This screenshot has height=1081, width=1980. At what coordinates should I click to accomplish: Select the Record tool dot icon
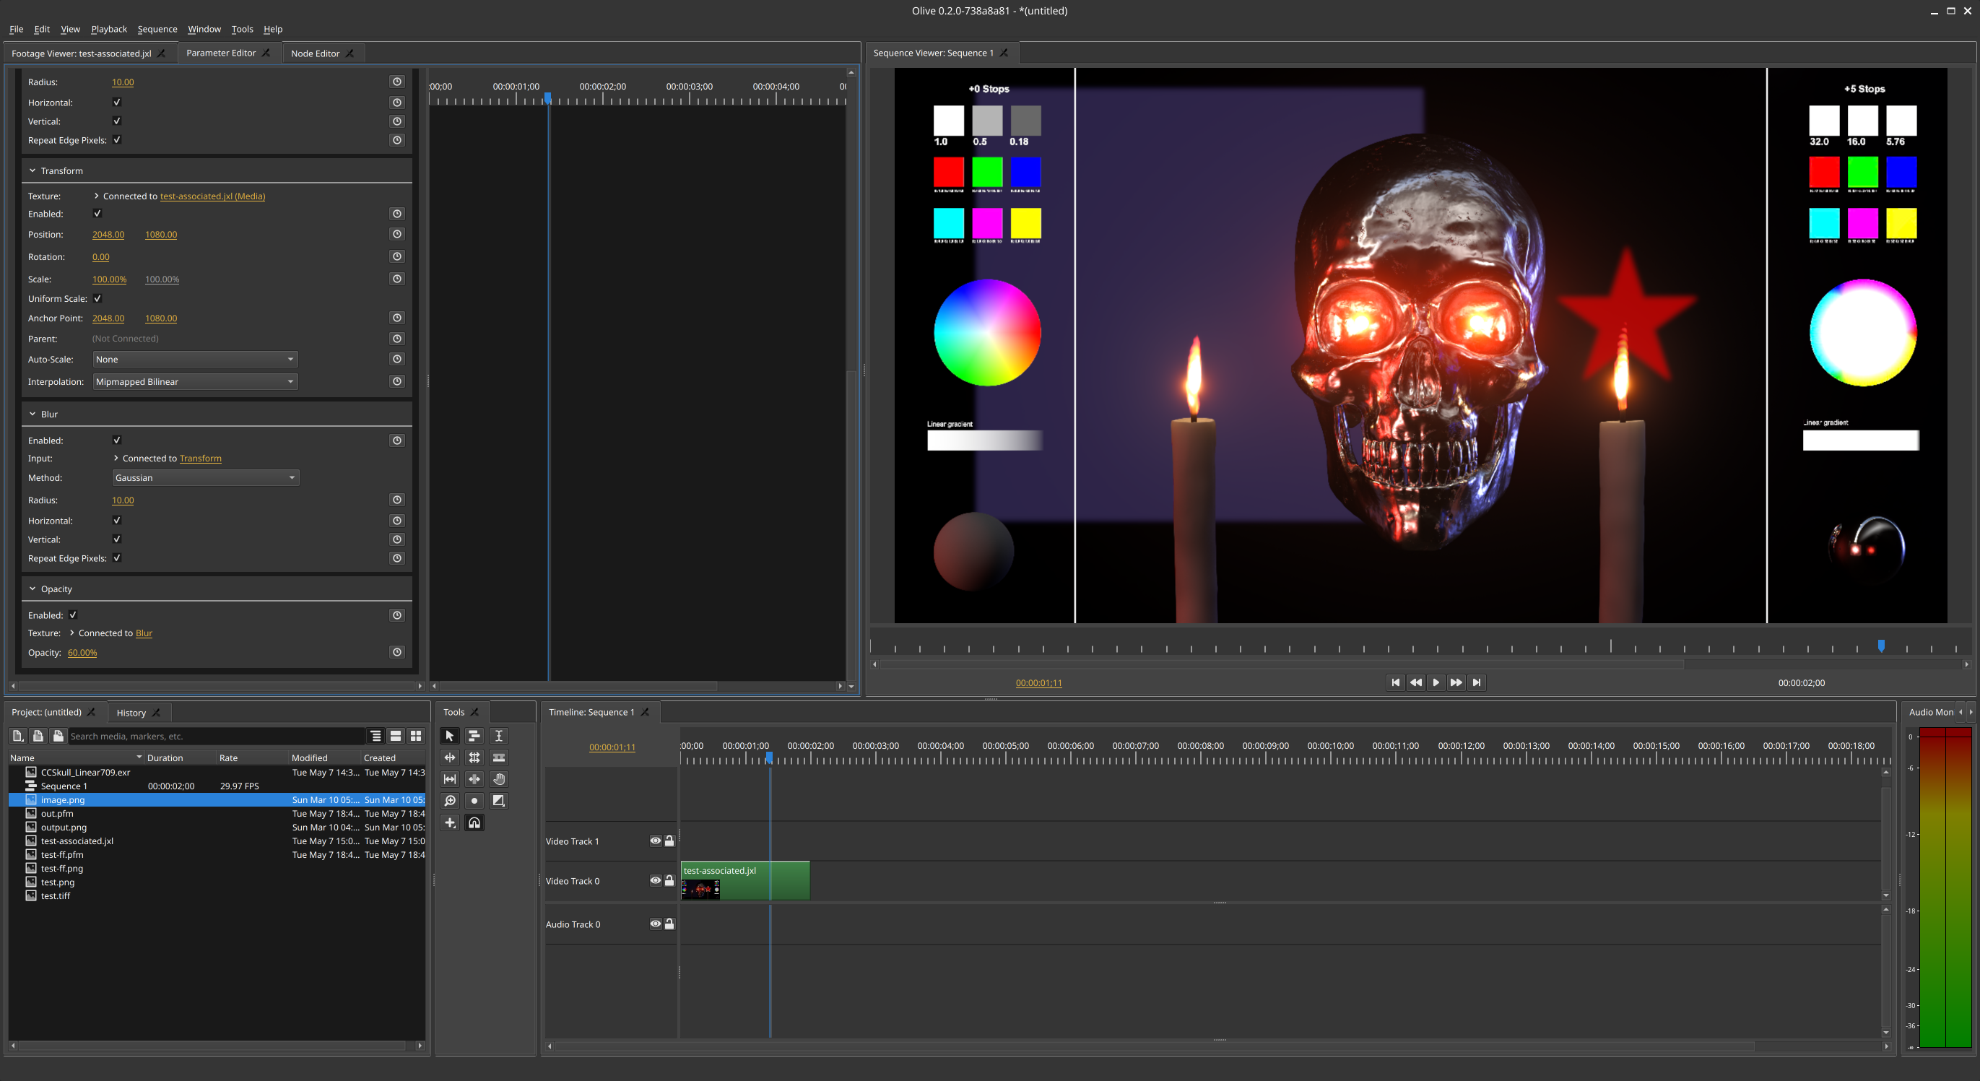(474, 800)
